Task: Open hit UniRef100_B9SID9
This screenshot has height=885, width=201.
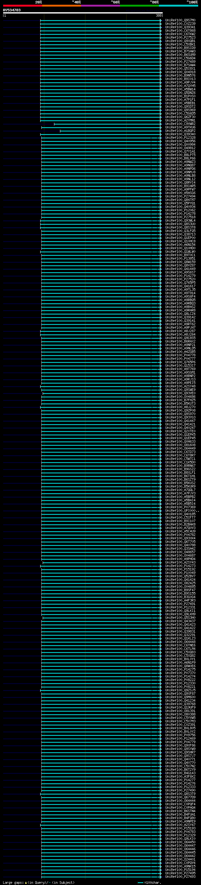Action: [180, 48]
